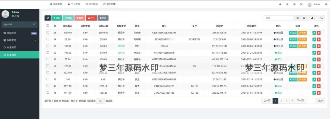The image size is (330, 119).
Task: Click the 支付宝 link in row 53
Action: click(121, 46)
